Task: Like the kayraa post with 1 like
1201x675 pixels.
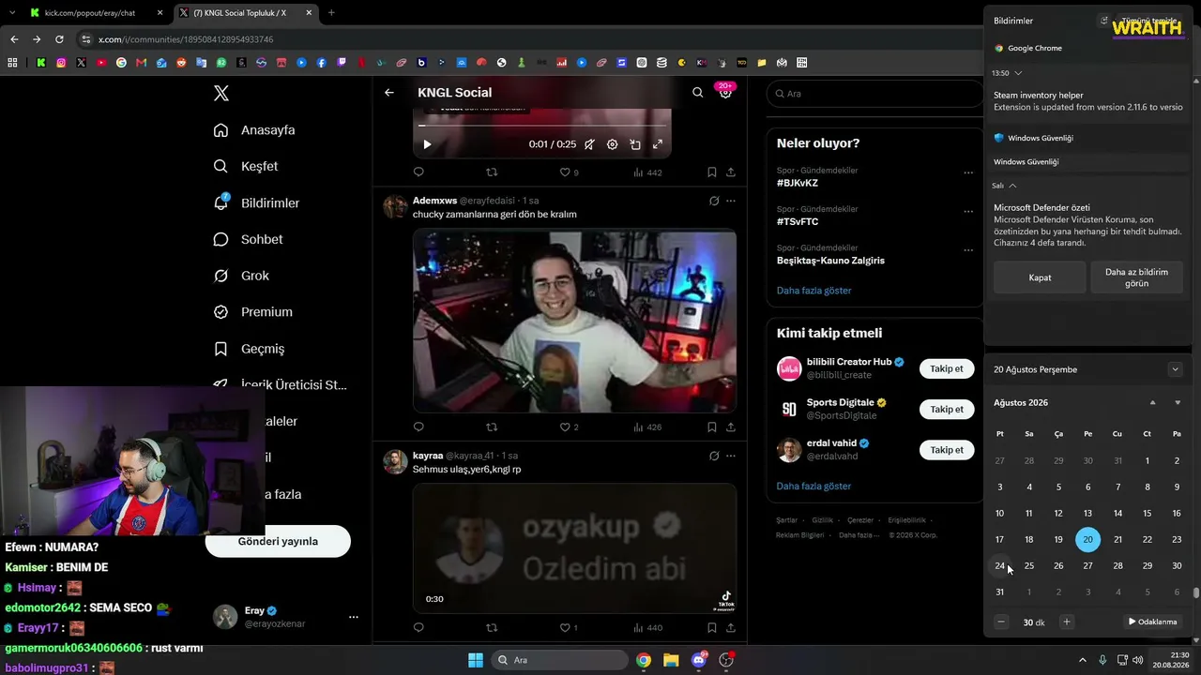Action: (569, 628)
